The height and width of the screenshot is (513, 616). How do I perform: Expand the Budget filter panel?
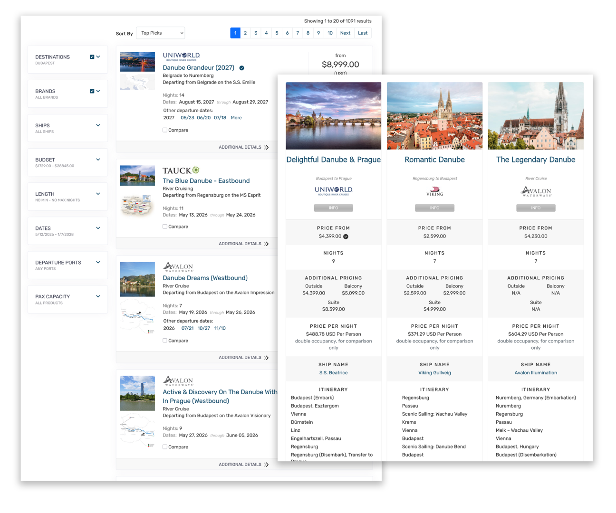67,162
